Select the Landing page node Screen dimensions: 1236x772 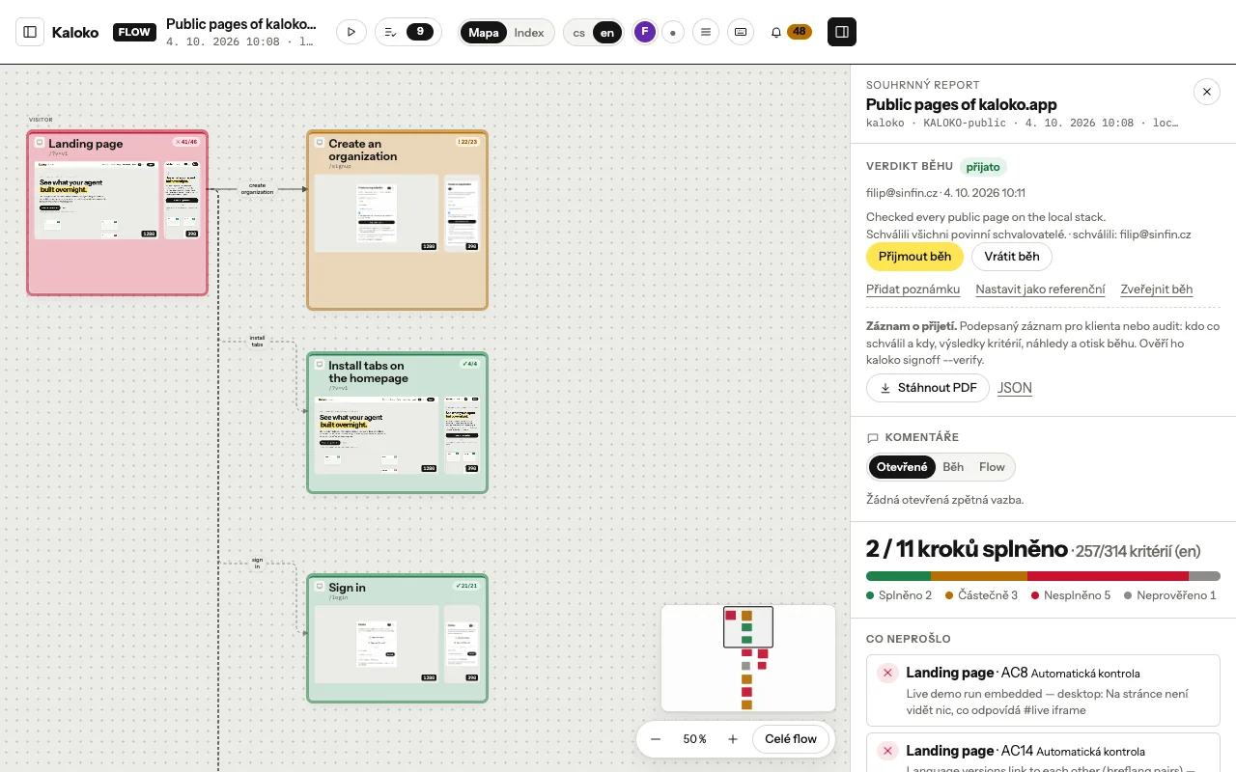click(x=117, y=212)
